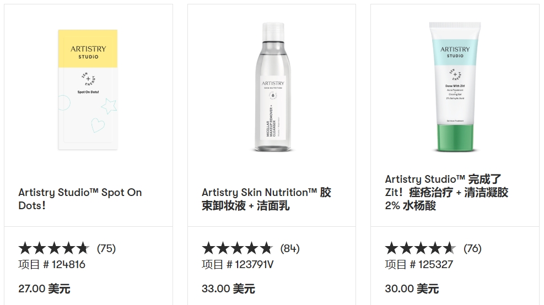Image resolution: width=544 pixels, height=305 pixels.
Task: Click the 27.00 美元 price
Action: [x=44, y=288]
